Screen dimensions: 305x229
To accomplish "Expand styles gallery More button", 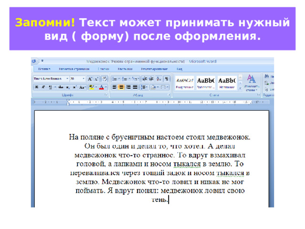I will click(240, 88).
